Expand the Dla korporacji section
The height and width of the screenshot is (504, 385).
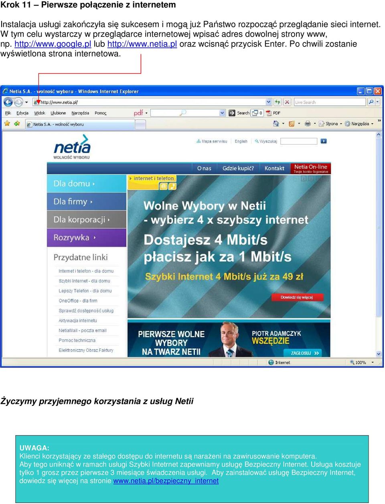point(87,220)
